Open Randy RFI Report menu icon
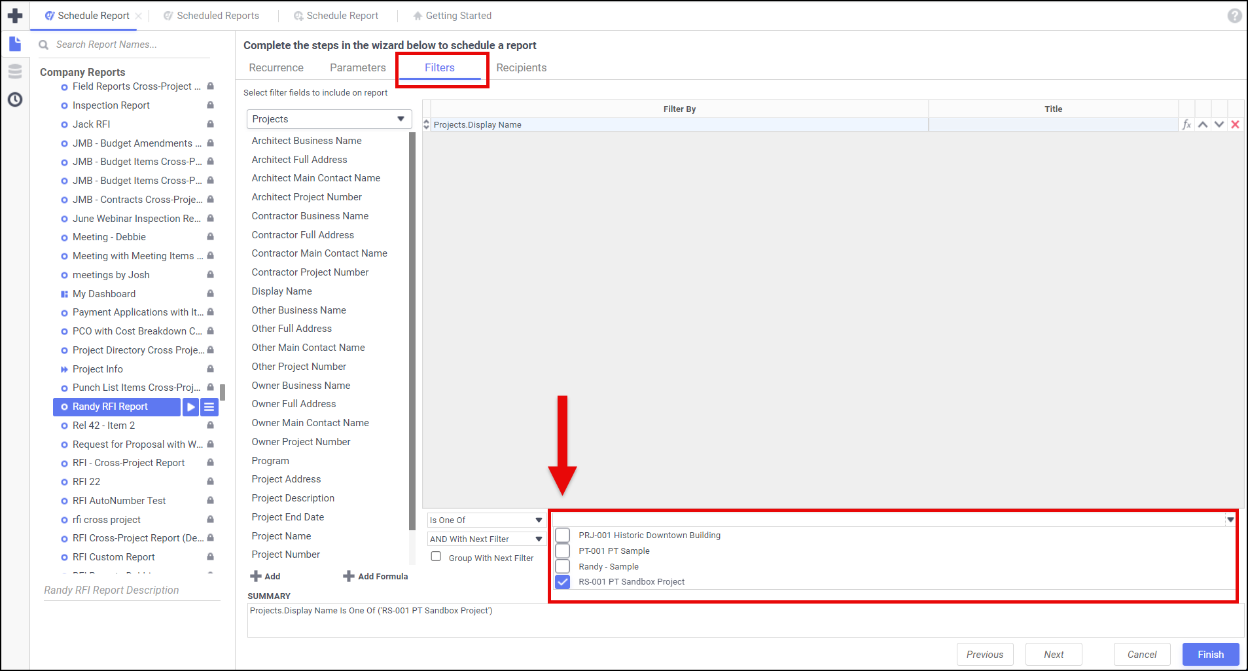The height and width of the screenshot is (671, 1248). click(209, 407)
